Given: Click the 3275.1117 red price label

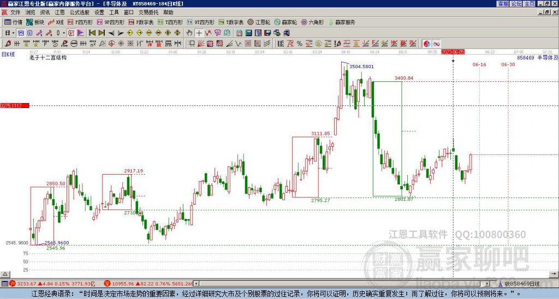Looking at the screenshot, I should (x=15, y=105).
